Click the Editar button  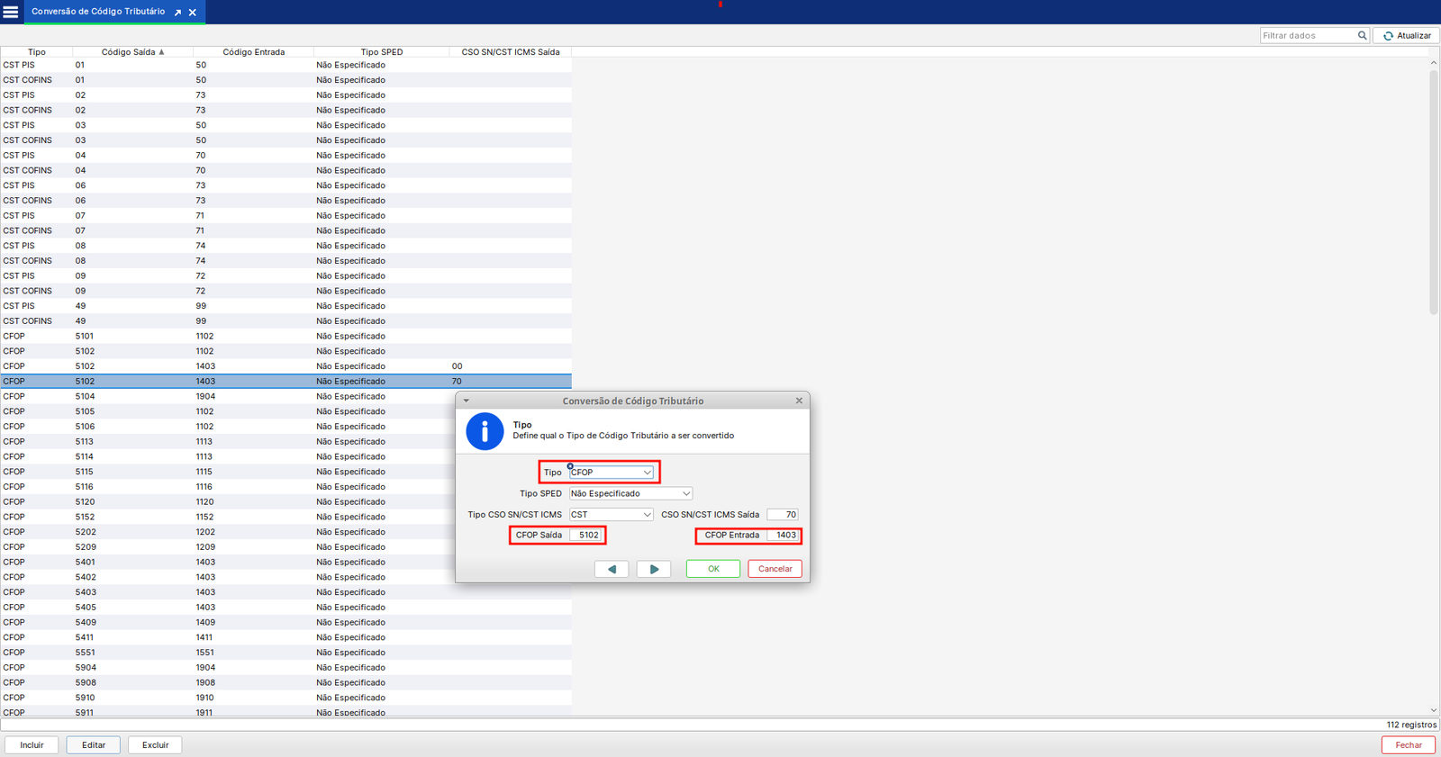(x=94, y=745)
